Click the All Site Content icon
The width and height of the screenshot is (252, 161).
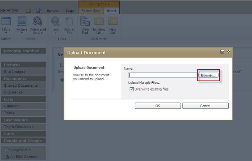coord(6,157)
